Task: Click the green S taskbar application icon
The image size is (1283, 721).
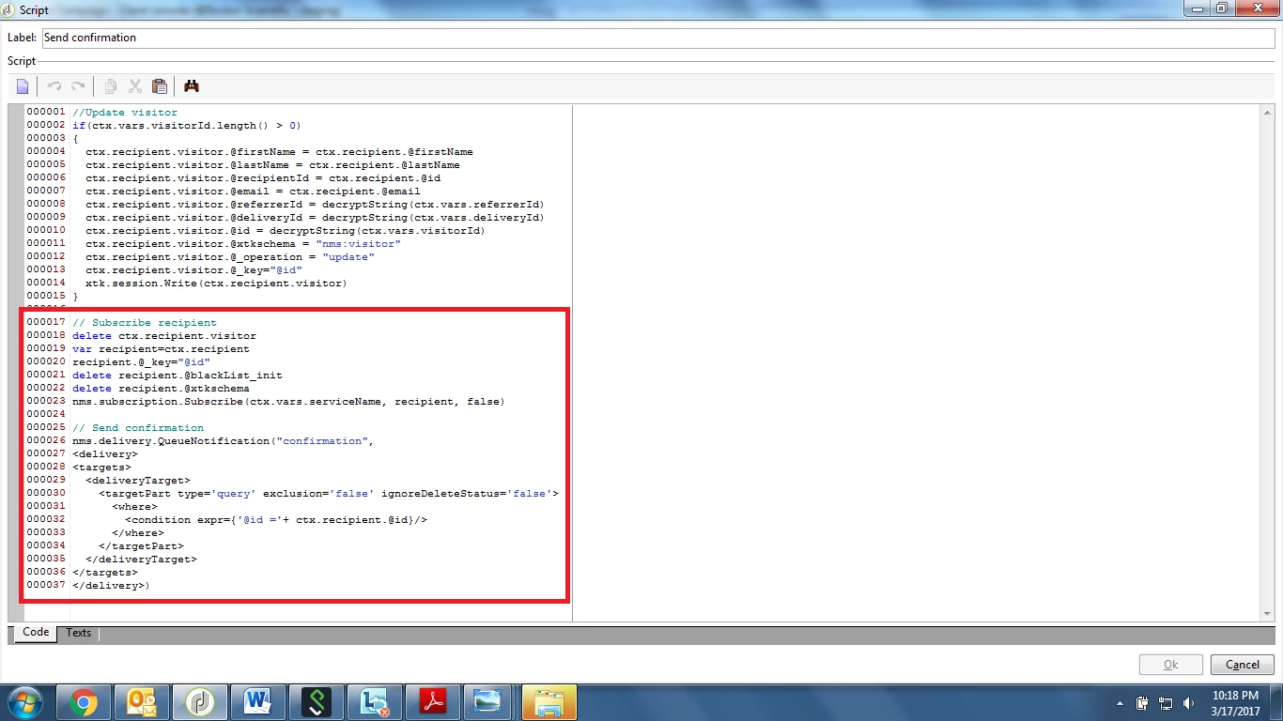Action: tap(315, 702)
